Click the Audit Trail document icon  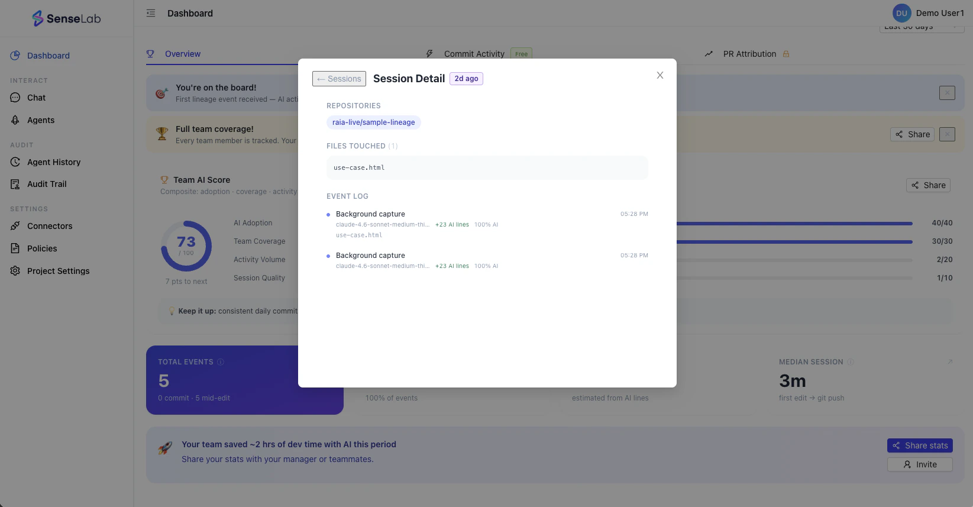pos(15,184)
